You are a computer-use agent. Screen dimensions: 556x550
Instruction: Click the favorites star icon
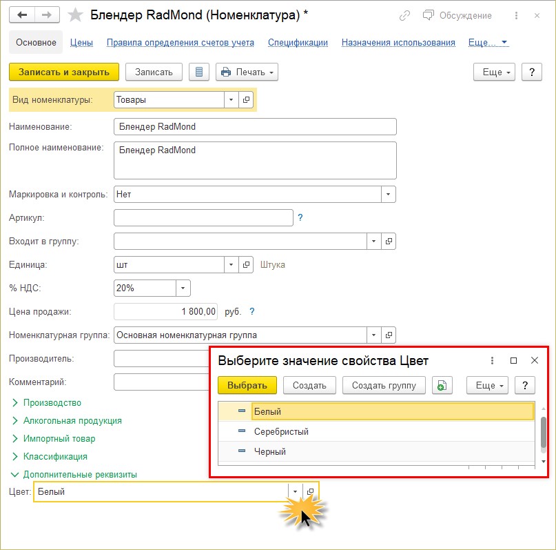pyautogui.click(x=76, y=15)
